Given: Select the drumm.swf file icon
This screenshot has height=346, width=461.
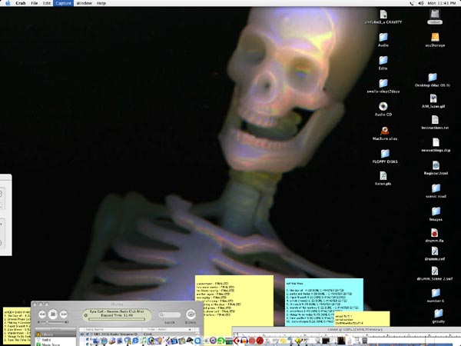Looking at the screenshot, I should pos(435,251).
